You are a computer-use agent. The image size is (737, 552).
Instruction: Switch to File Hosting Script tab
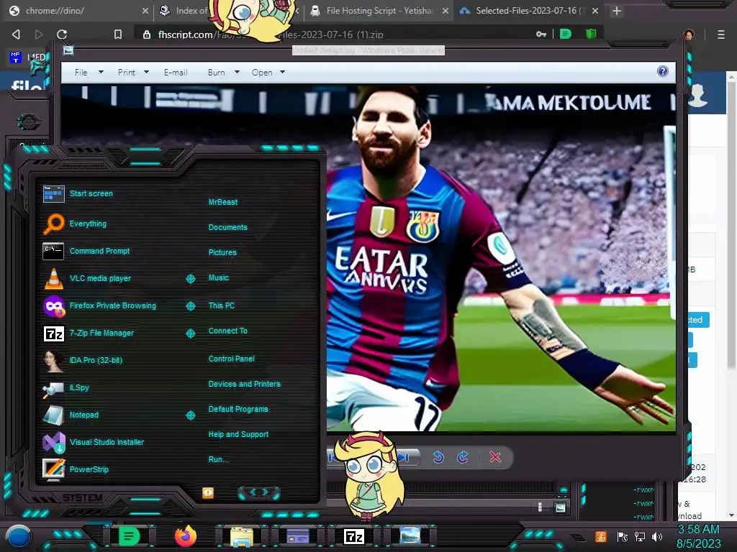tap(380, 10)
